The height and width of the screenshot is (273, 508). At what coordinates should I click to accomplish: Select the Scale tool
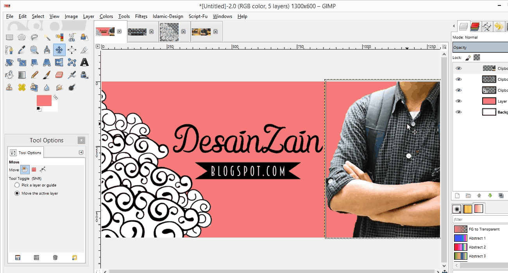[x=22, y=62]
